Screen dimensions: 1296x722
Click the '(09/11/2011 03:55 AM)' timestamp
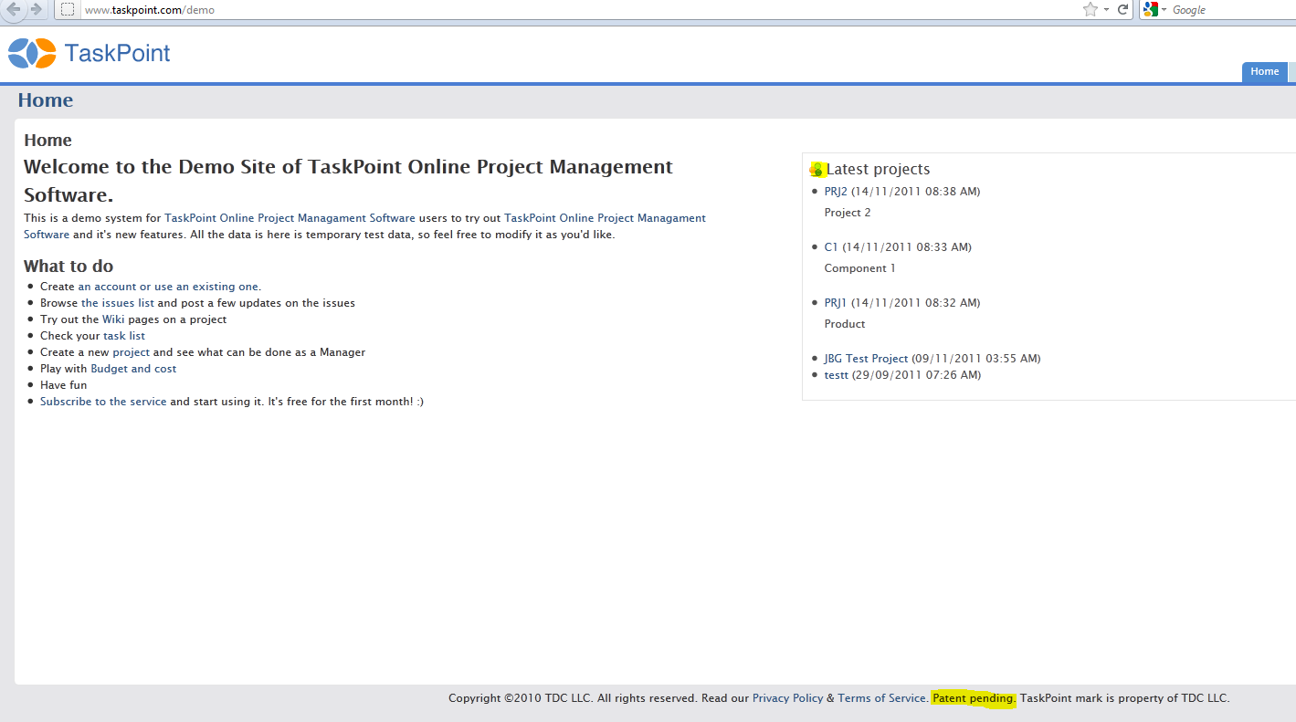click(976, 359)
